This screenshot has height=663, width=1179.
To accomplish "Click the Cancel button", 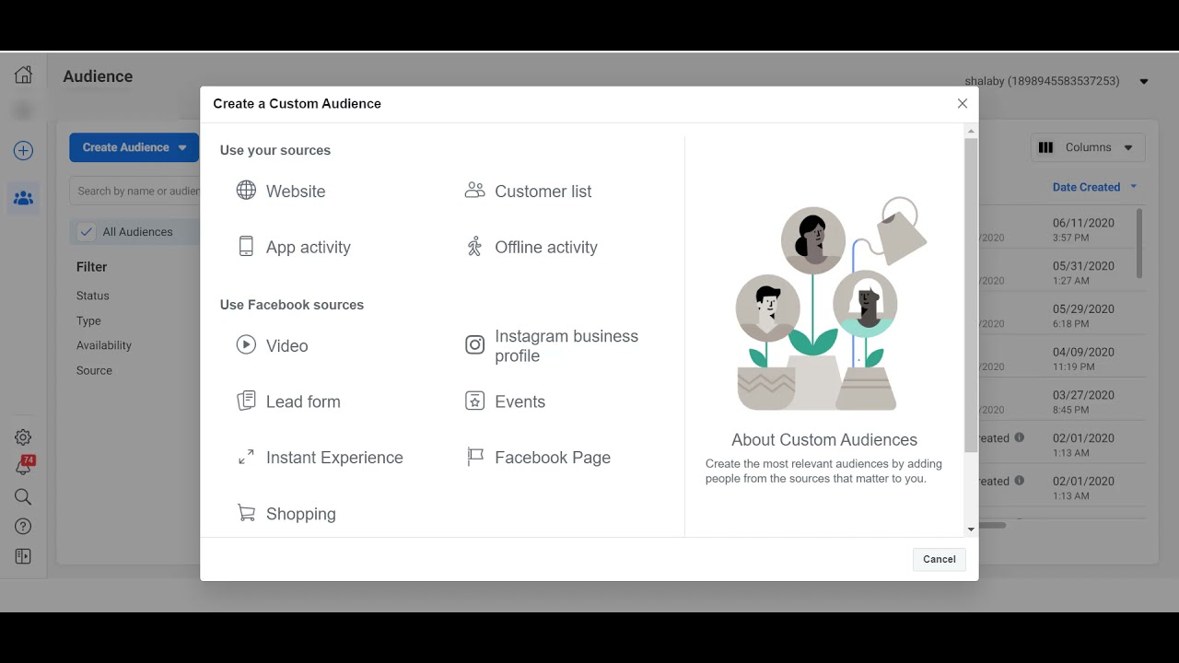I will tap(940, 559).
